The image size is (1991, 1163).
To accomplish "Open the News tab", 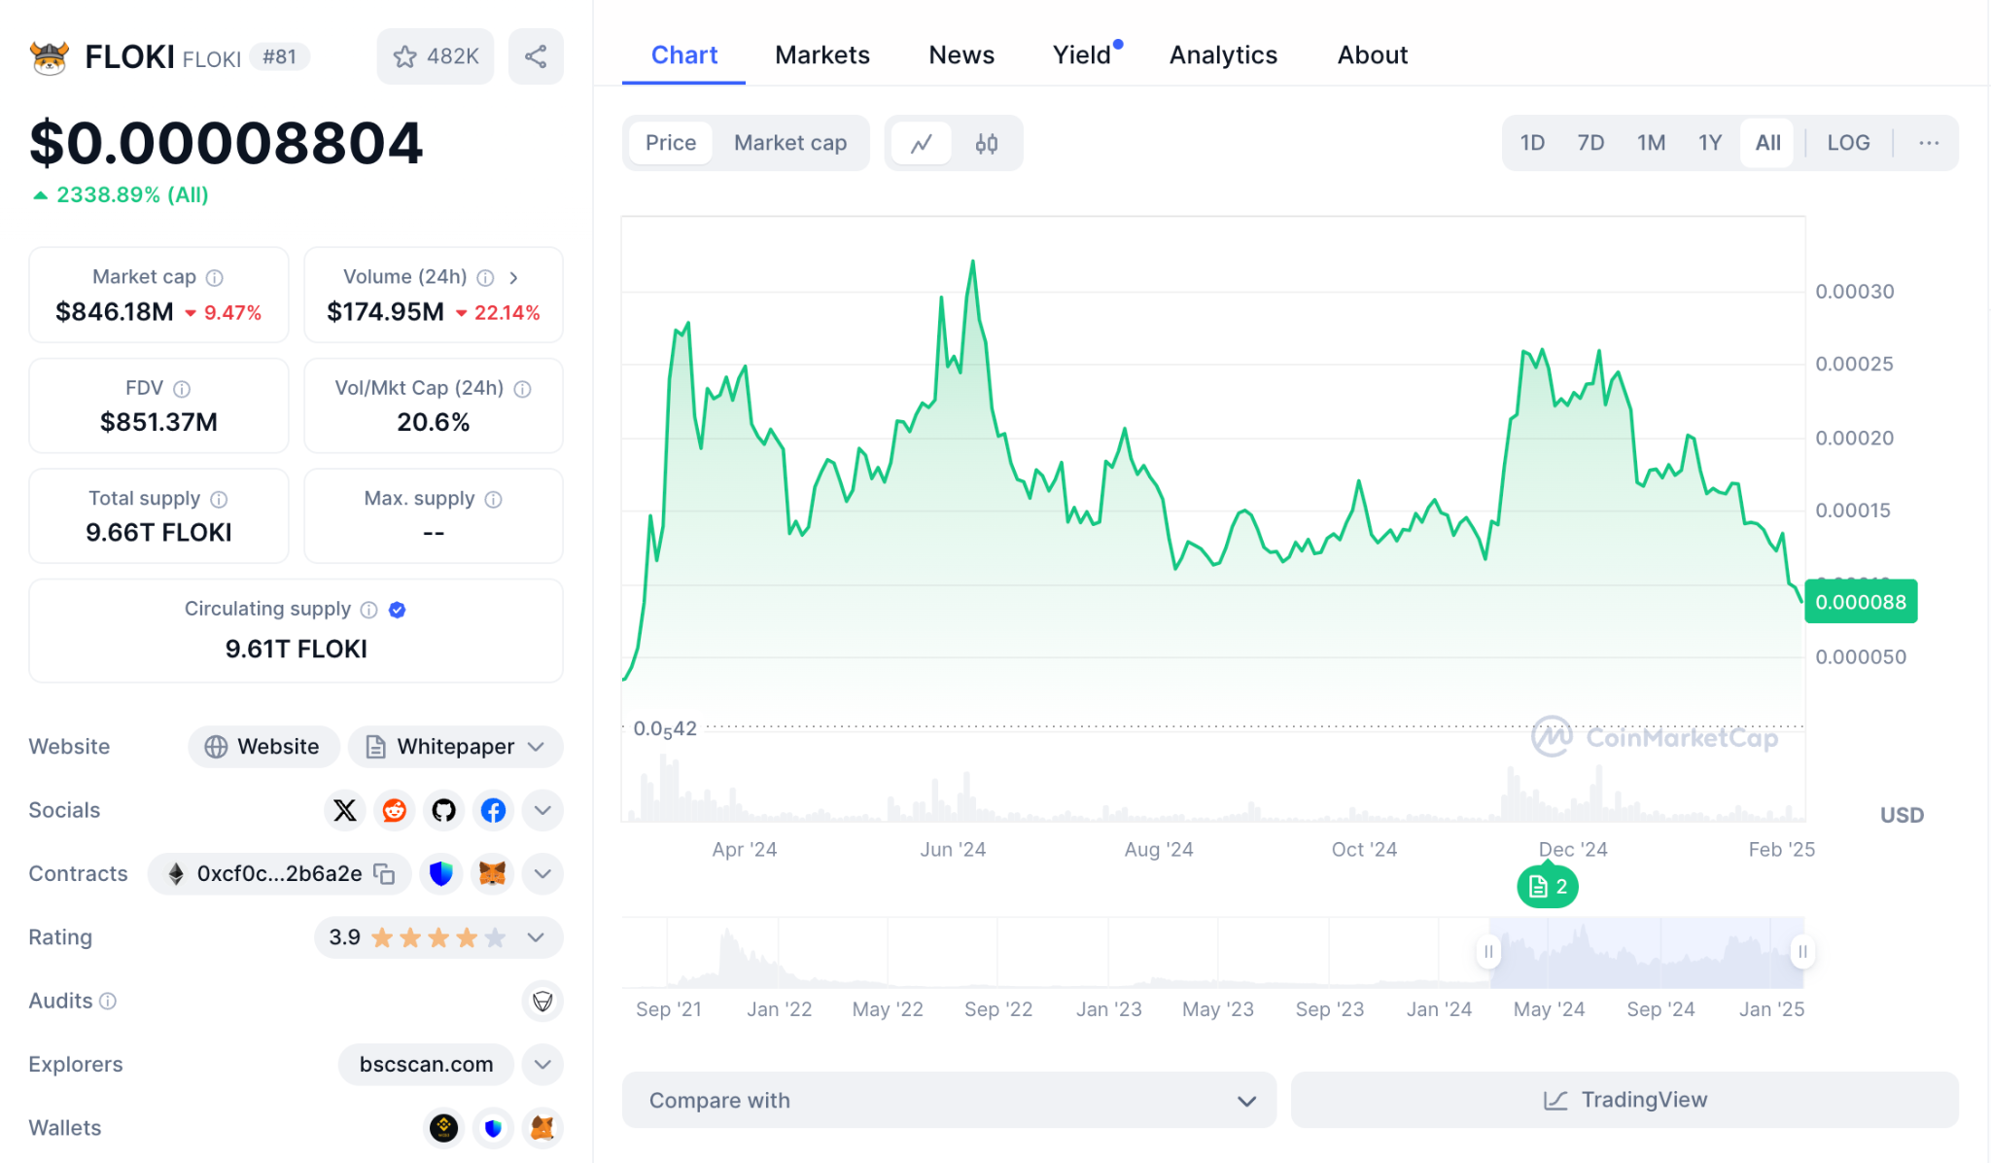I will coord(961,55).
